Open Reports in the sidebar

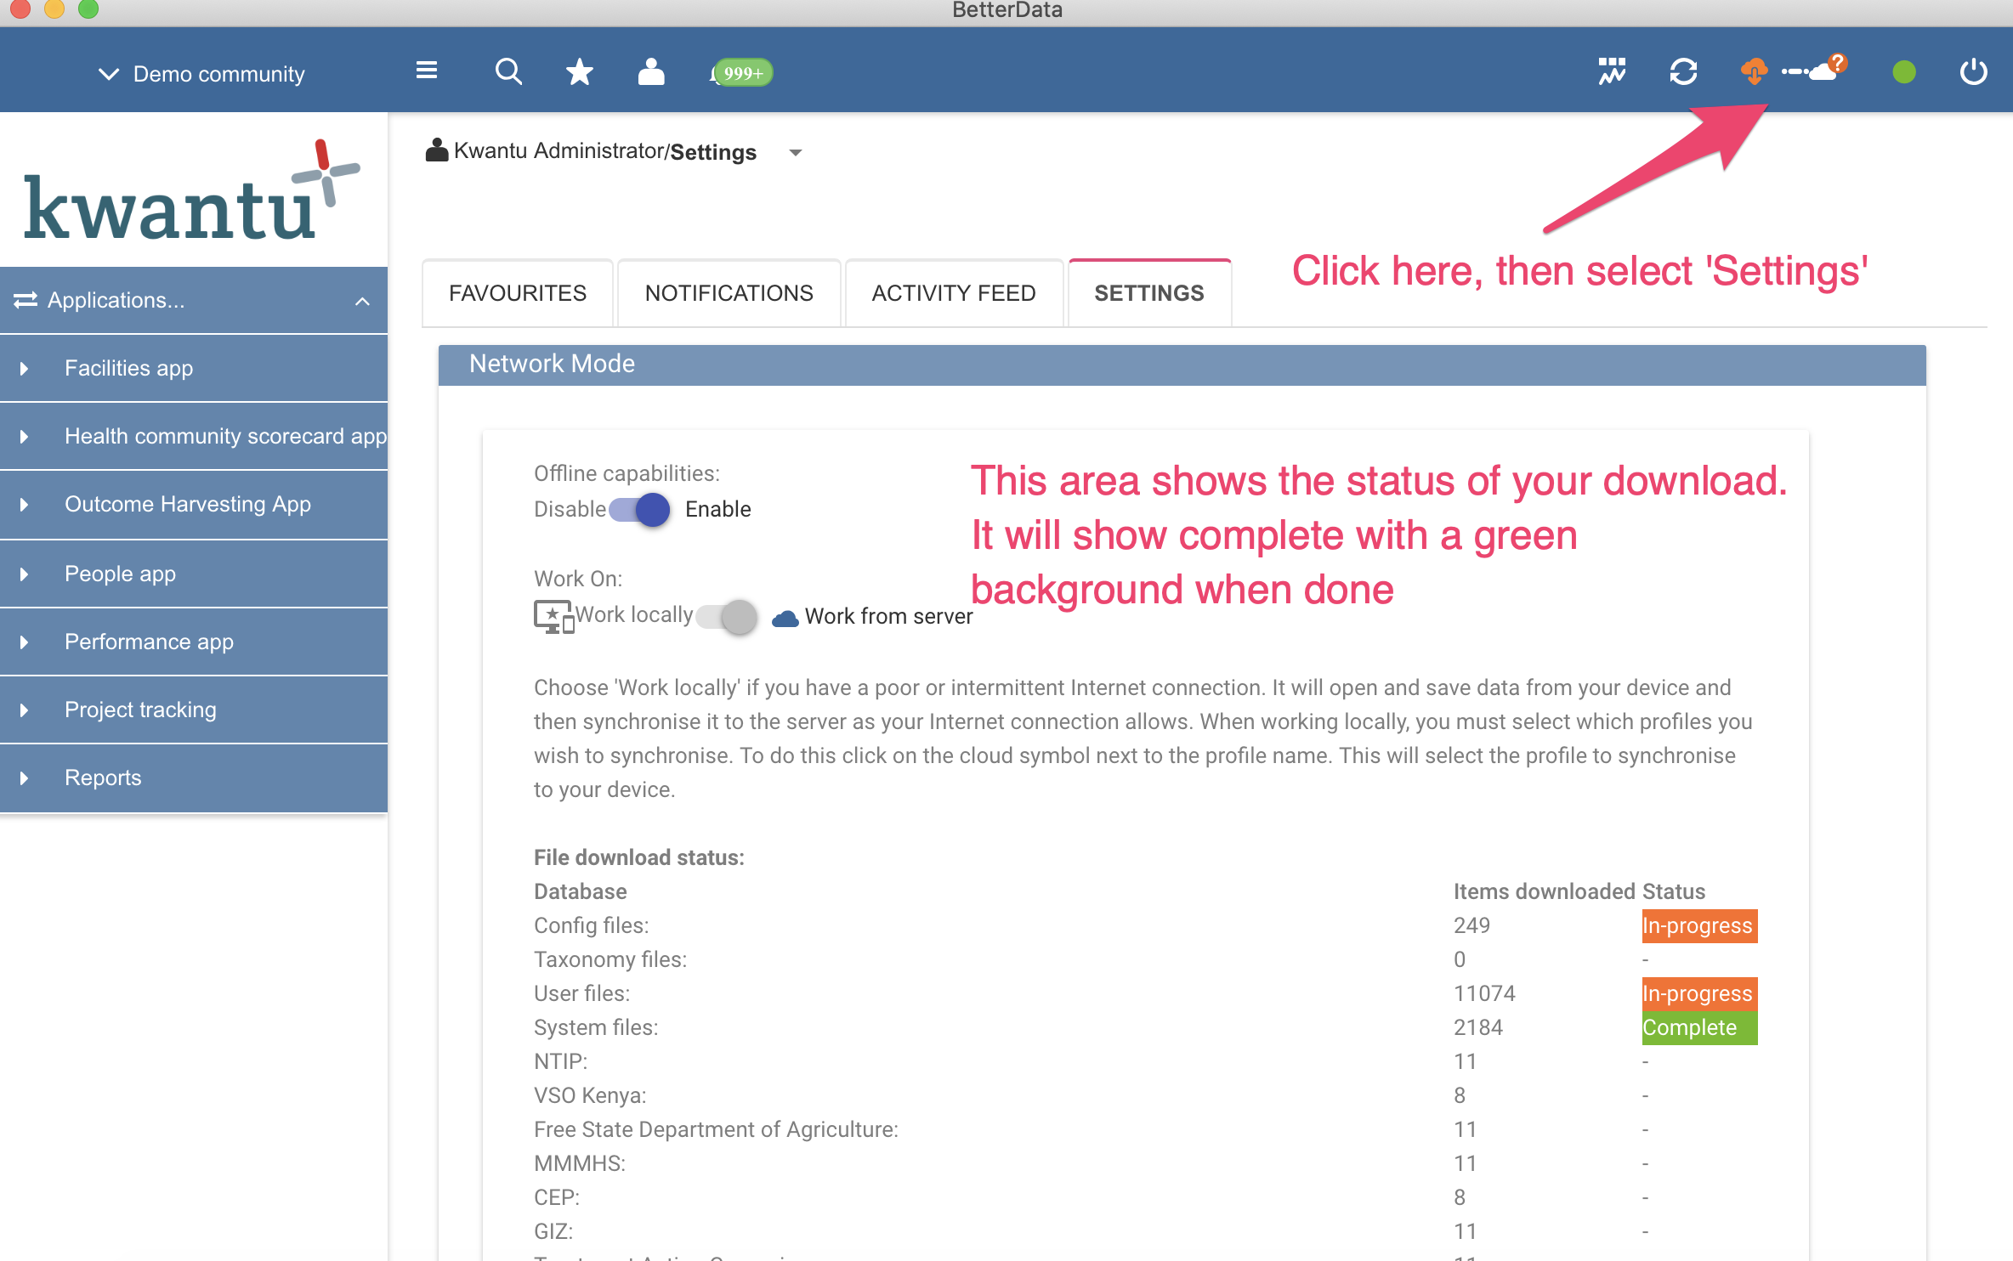click(x=103, y=778)
